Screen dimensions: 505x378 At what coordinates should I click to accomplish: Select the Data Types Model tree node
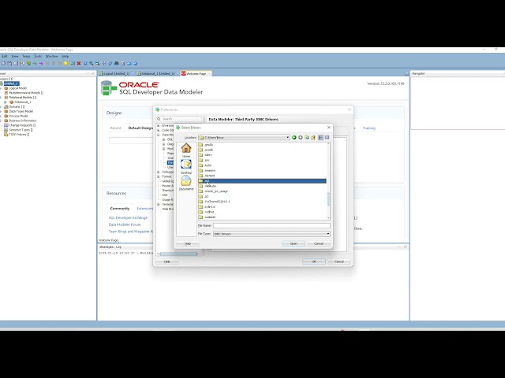21,111
